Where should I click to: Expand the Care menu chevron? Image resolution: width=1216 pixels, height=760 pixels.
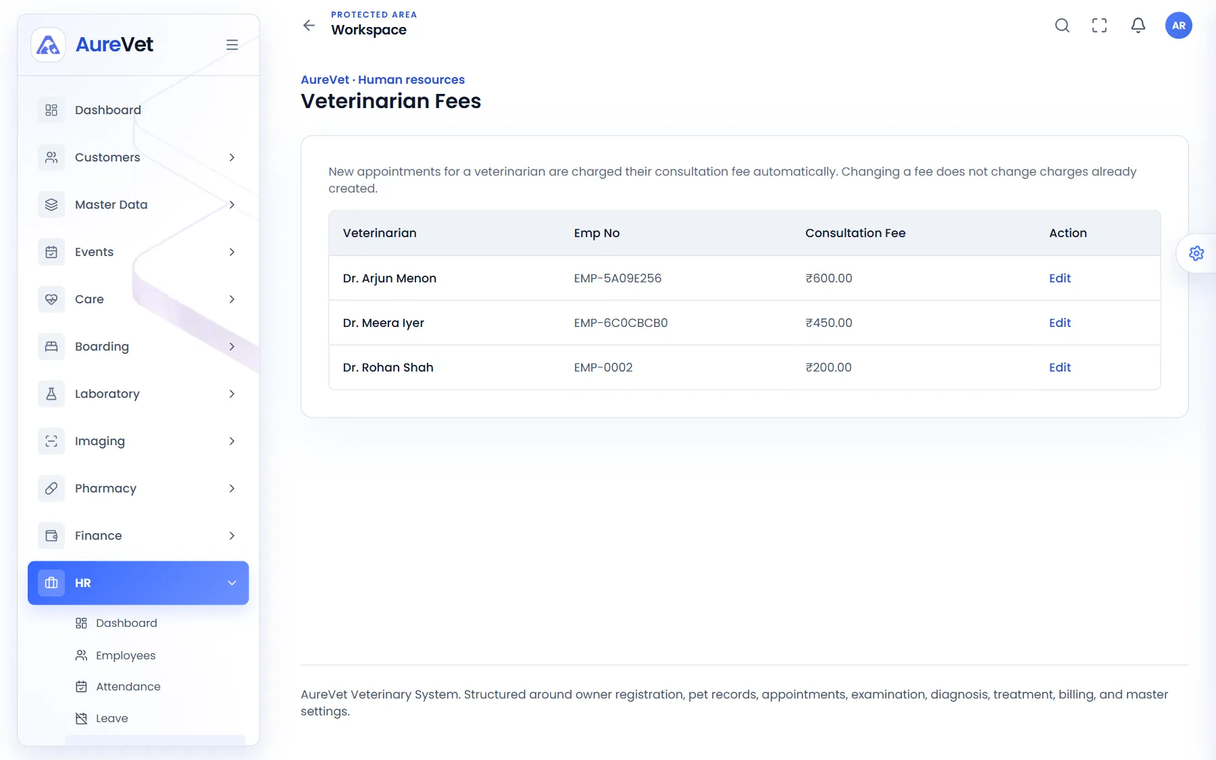coord(232,299)
